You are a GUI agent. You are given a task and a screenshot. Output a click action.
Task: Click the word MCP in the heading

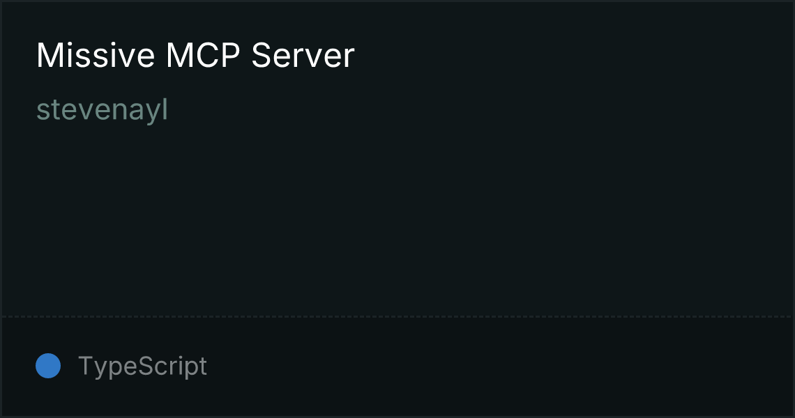coord(203,55)
